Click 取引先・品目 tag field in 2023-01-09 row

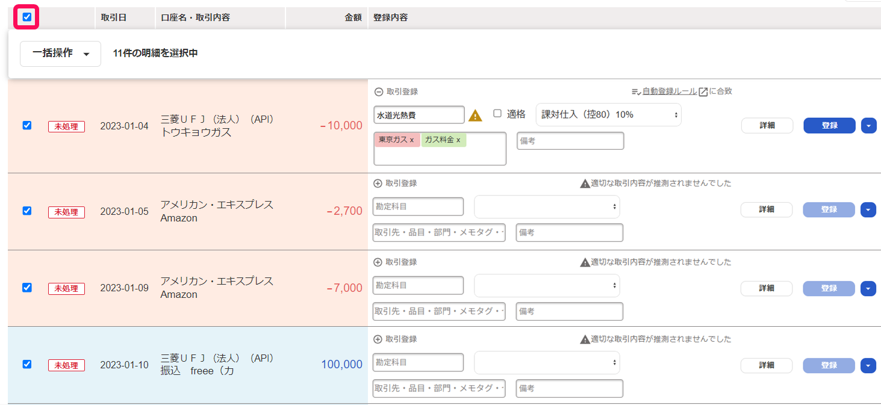click(x=439, y=311)
